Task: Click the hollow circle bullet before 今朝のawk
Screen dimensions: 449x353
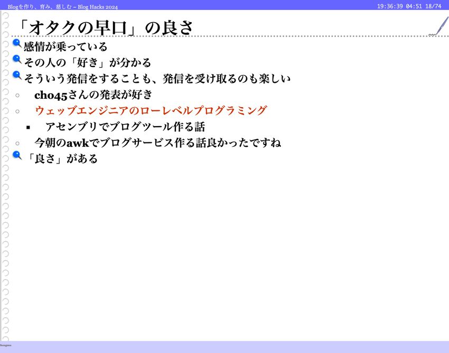Action: click(17, 143)
